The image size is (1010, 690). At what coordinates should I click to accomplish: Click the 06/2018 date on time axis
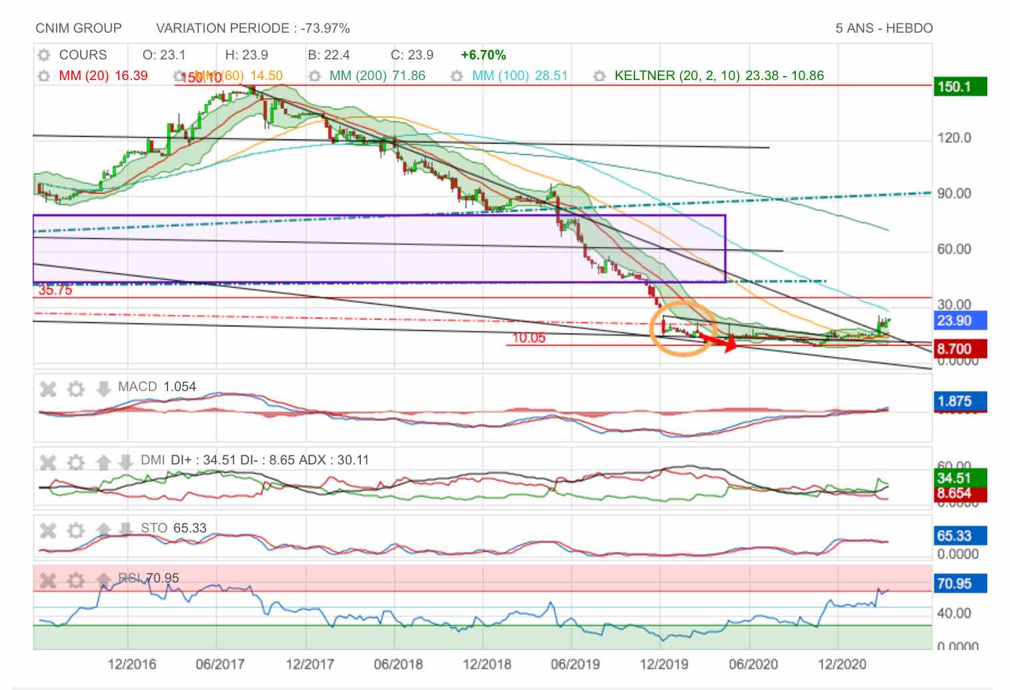(x=398, y=664)
